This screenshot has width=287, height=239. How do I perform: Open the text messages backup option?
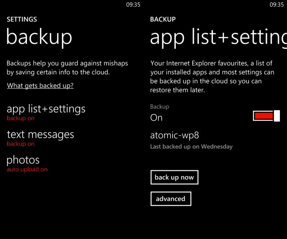pos(40,135)
